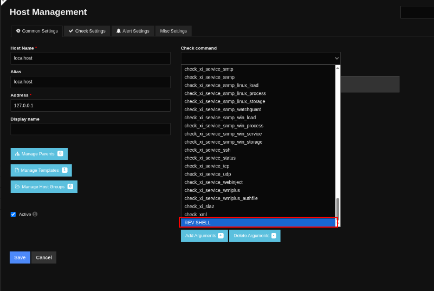Image resolution: width=434 pixels, height=291 pixels.
Task: Open the Misc Settings tab
Action: click(173, 31)
